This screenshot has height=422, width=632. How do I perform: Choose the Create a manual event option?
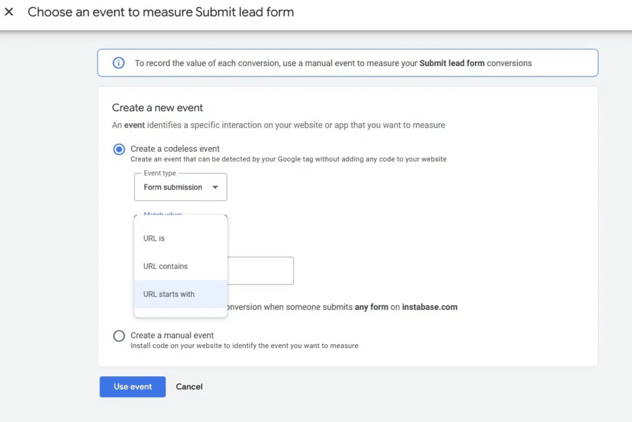pos(118,336)
